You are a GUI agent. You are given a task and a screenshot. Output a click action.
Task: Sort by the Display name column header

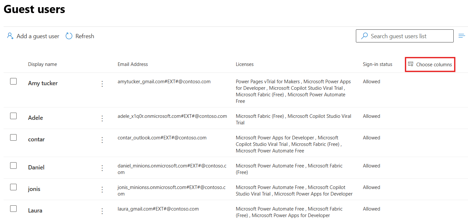click(x=42, y=64)
